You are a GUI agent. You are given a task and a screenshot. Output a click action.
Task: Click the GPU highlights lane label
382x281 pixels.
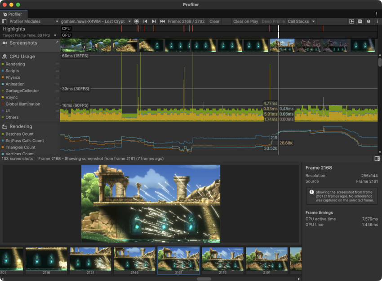coord(66,35)
